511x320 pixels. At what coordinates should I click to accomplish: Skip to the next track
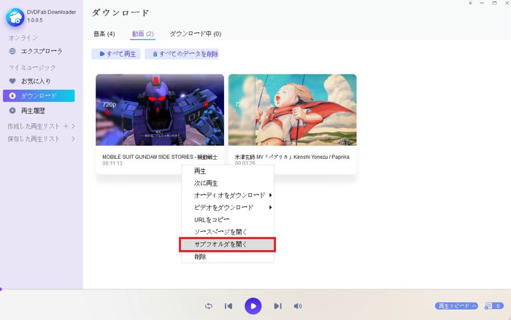tap(277, 306)
